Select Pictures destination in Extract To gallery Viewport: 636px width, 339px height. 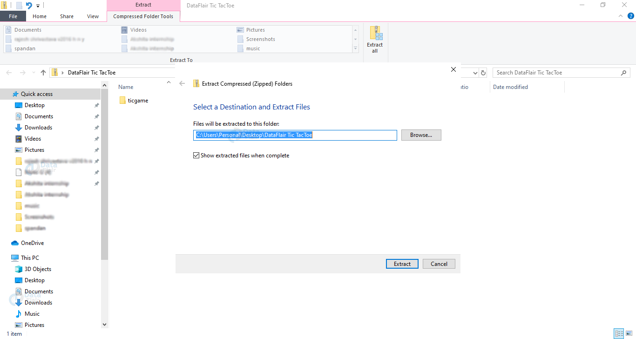[250, 30]
